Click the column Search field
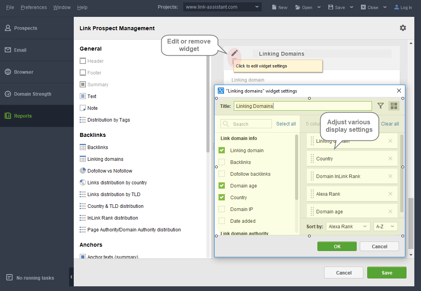Image resolution: width=421 pixels, height=291 pixels. pos(246,124)
